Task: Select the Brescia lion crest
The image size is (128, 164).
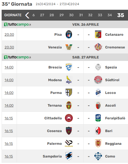Action: click(69, 67)
